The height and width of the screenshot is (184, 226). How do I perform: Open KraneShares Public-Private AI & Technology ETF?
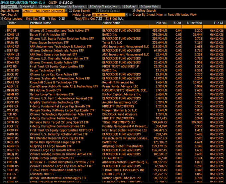tap(64, 86)
